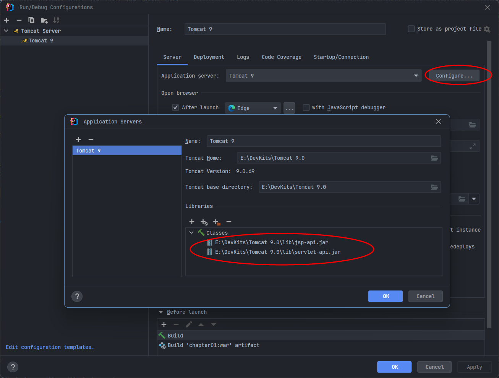Click the Edge browser icon
Viewport: 499px width, 378px height.
[232, 108]
